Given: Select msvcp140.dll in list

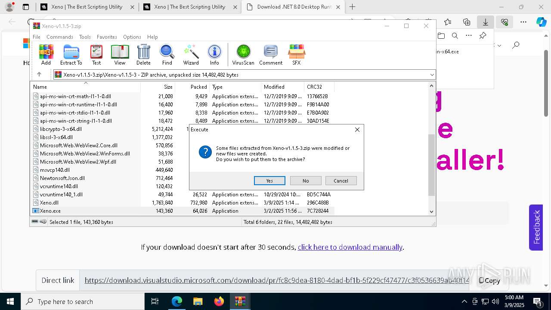Looking at the screenshot, I should click(x=55, y=170).
